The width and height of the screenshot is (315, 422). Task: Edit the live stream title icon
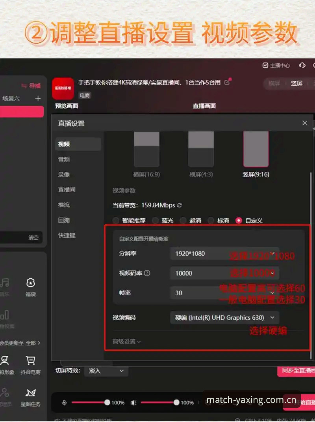tap(228, 82)
